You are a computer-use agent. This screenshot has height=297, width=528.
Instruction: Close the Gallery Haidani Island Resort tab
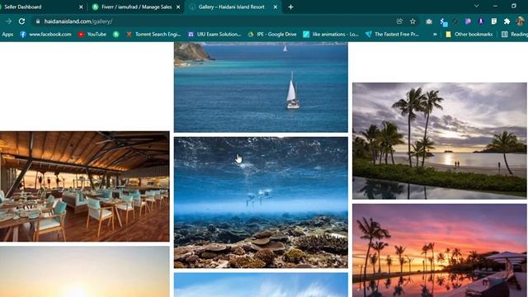[275, 7]
